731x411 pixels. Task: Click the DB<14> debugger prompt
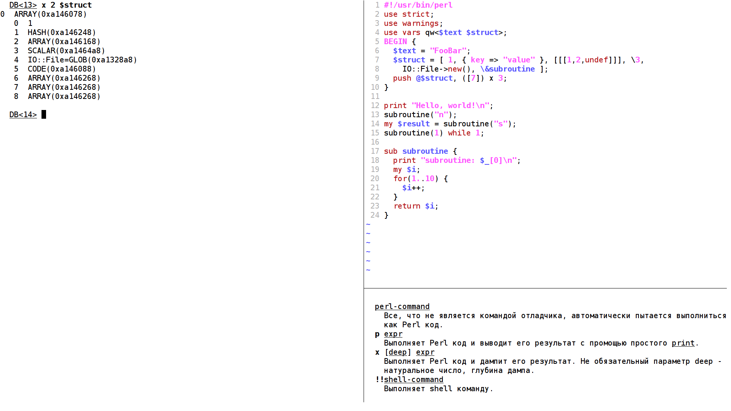pyautogui.click(x=23, y=115)
